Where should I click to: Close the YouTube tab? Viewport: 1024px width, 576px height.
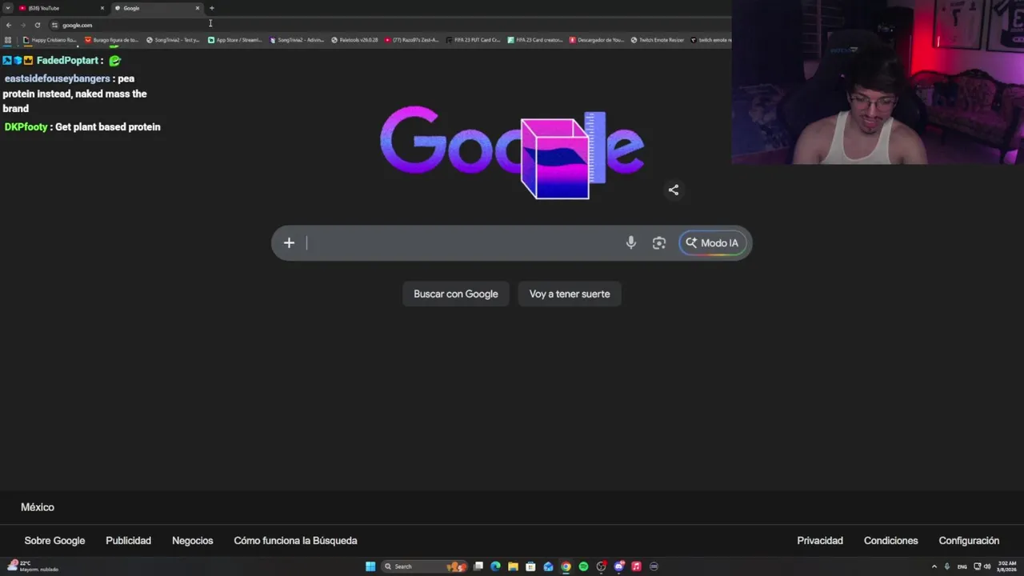click(x=102, y=8)
